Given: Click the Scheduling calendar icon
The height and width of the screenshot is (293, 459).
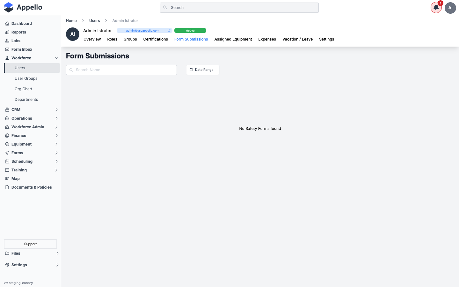Looking at the screenshot, I should click(7, 162).
